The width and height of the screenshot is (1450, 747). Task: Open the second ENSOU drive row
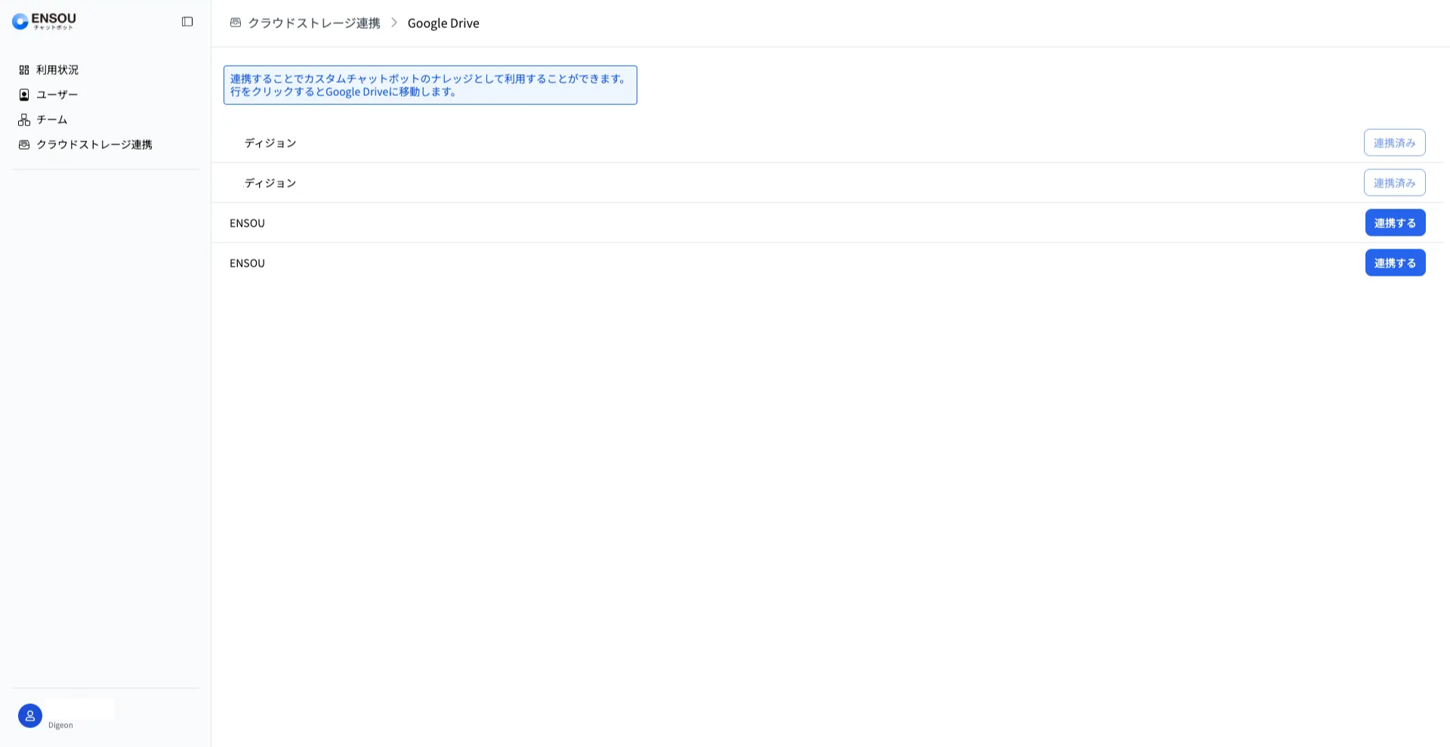pos(828,263)
